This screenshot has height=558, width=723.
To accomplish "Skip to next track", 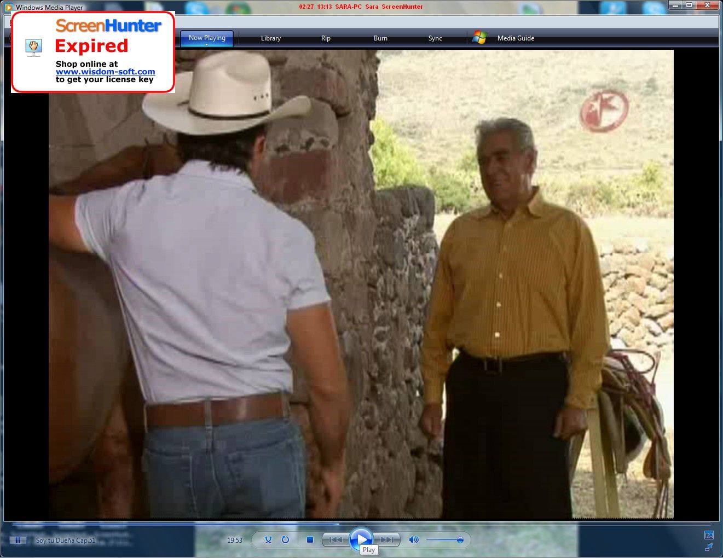I will tap(387, 540).
